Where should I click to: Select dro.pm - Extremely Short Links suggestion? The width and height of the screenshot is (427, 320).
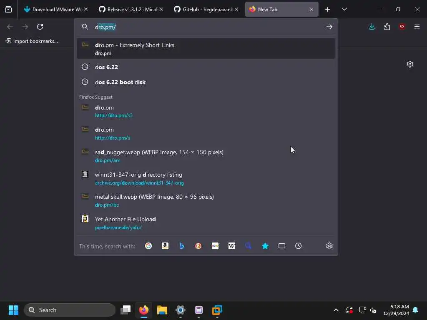click(x=206, y=48)
